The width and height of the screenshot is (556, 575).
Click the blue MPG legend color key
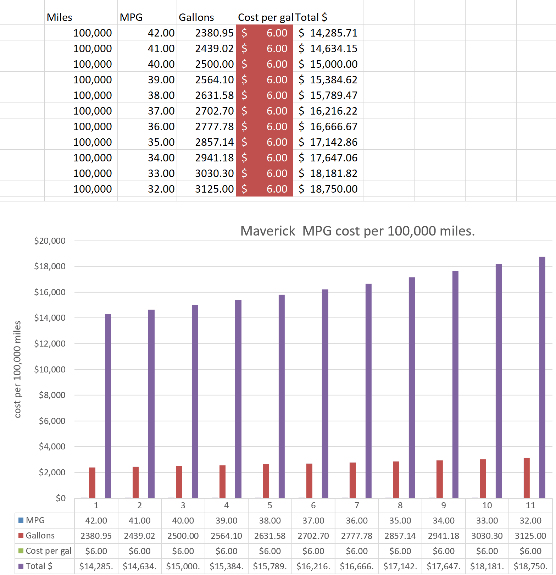click(21, 520)
